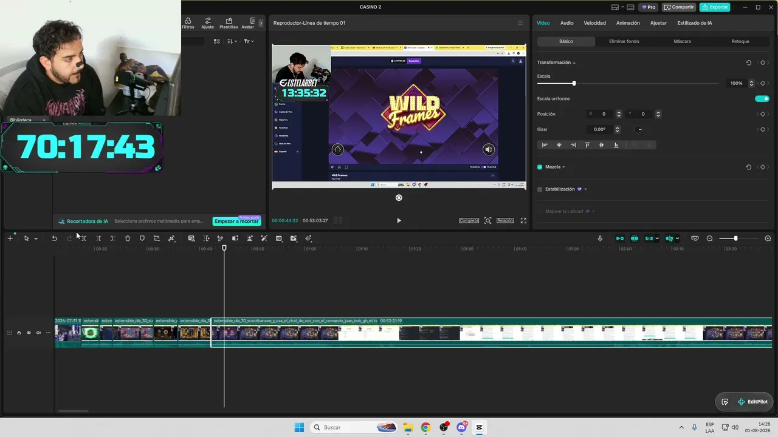Align clip to the top edge

[x=587, y=145]
